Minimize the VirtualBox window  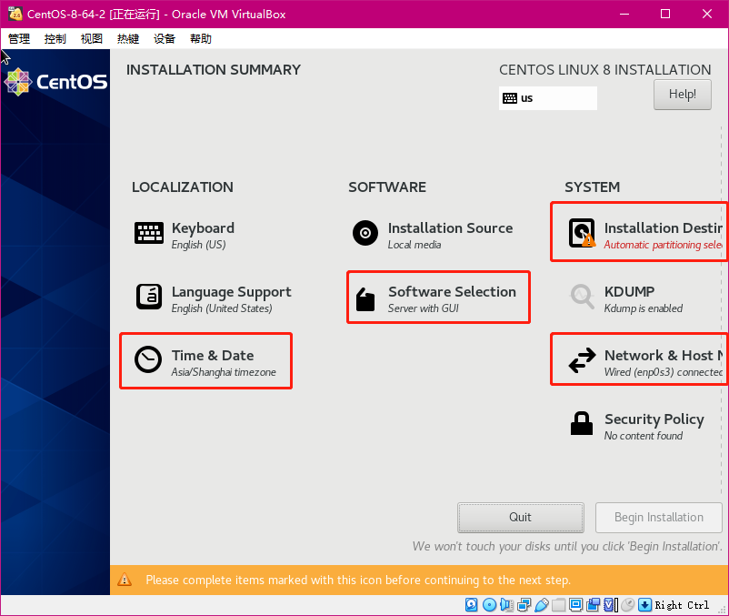[624, 14]
